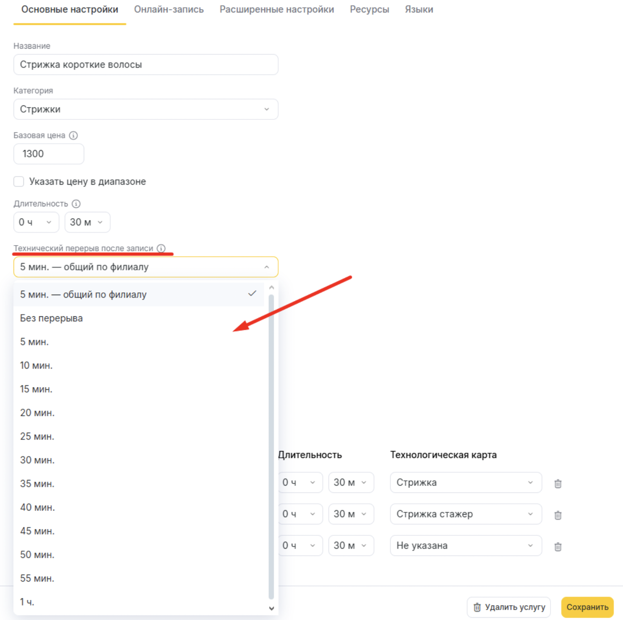This screenshot has width=623, height=620.
Task: Click the Название input field
Action: [145, 65]
